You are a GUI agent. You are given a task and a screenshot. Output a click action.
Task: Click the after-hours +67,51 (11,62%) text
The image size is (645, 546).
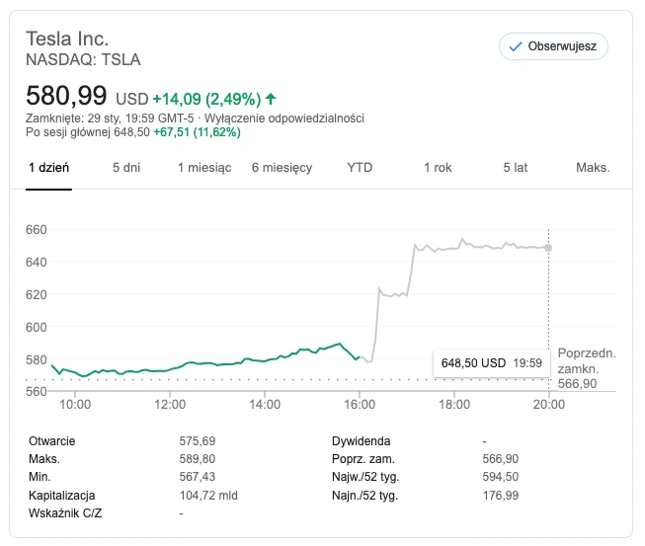click(197, 132)
